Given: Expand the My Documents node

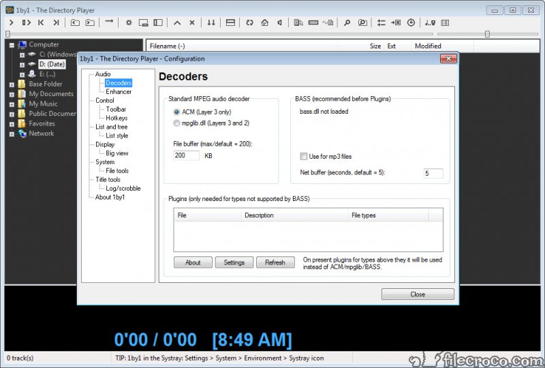Looking at the screenshot, I should 12,94.
